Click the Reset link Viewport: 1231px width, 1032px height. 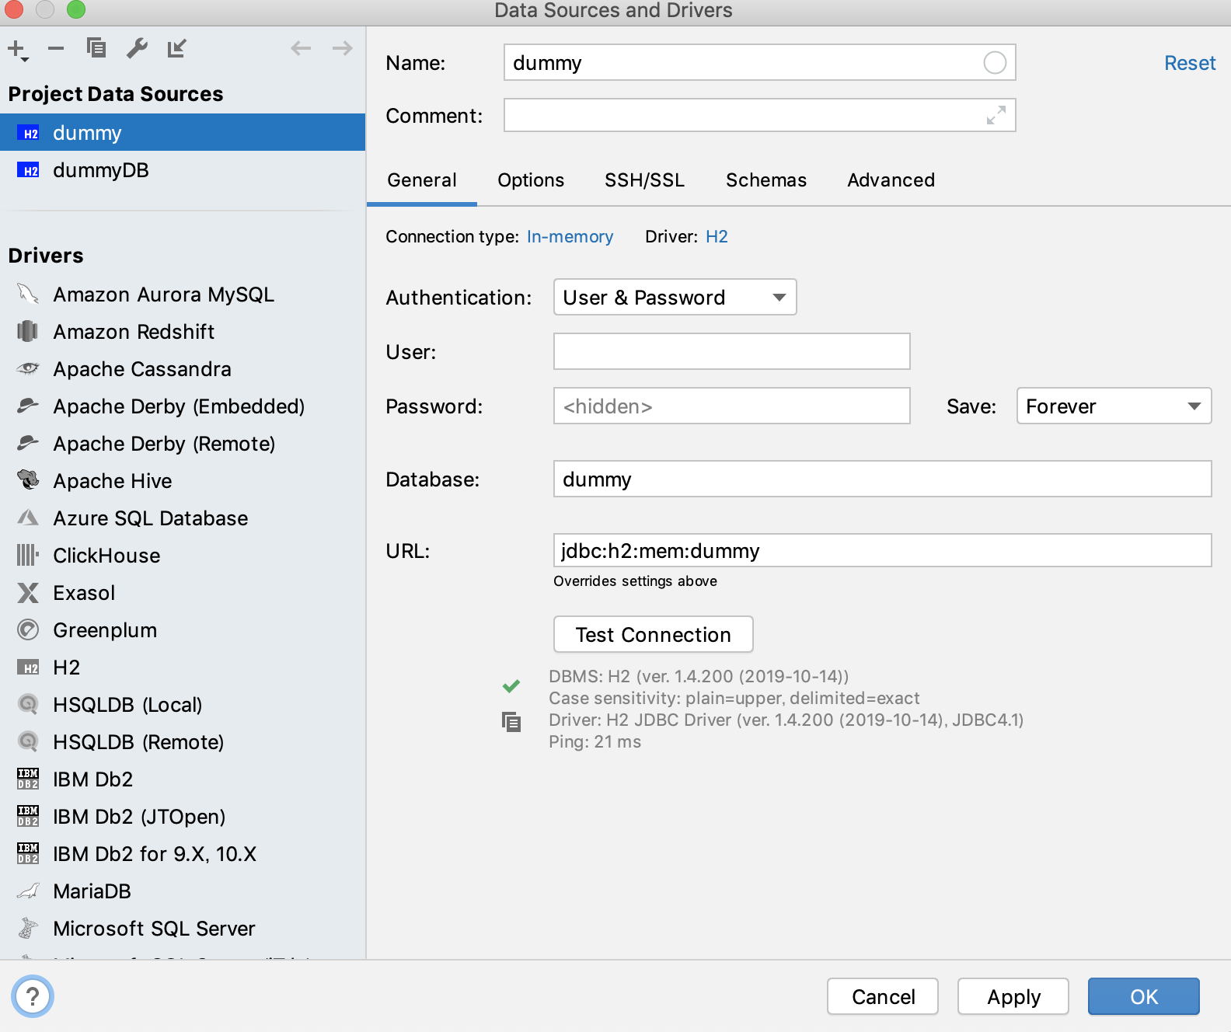coord(1189,63)
